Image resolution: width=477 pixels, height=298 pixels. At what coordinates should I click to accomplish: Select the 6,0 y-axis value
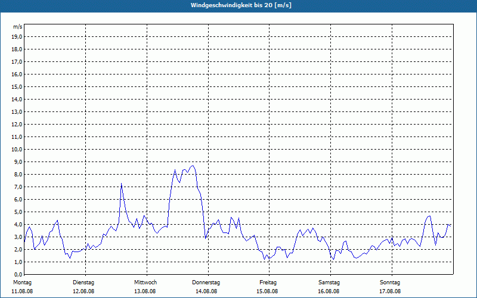(x=18, y=200)
